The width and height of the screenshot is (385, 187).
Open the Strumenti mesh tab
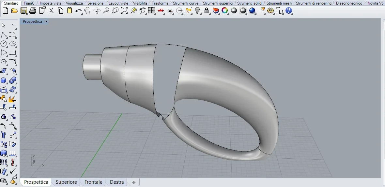(x=279, y=3)
